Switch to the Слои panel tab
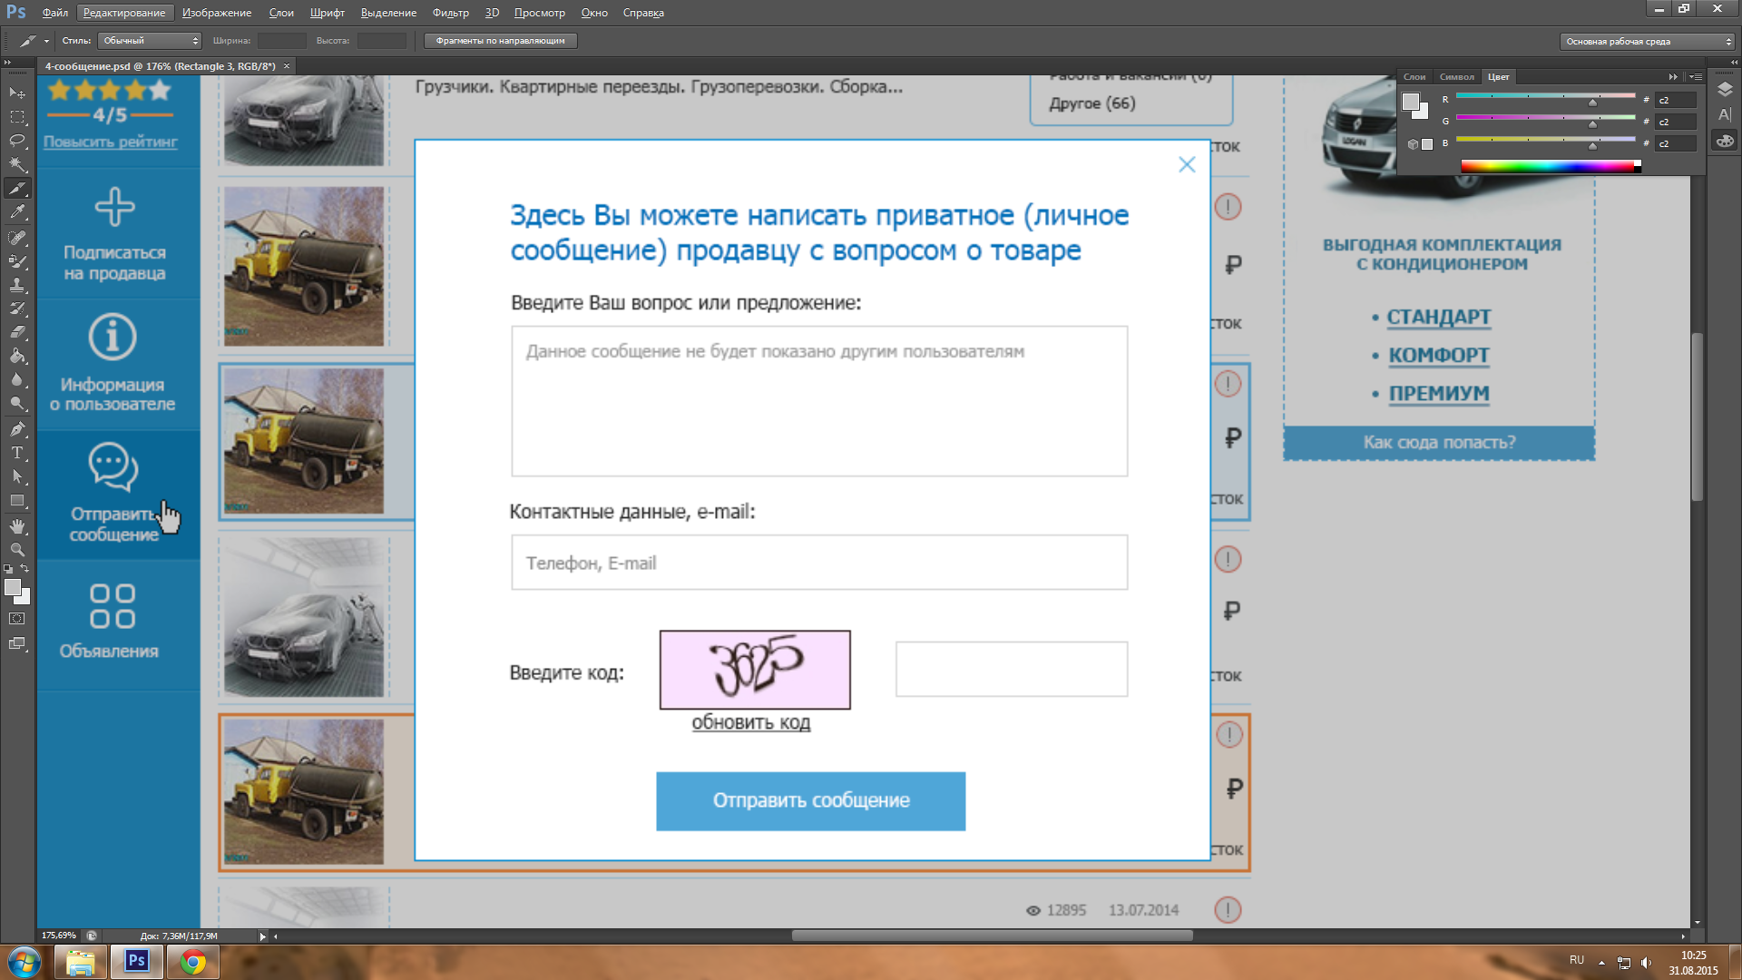1742x980 pixels. 1414,77
